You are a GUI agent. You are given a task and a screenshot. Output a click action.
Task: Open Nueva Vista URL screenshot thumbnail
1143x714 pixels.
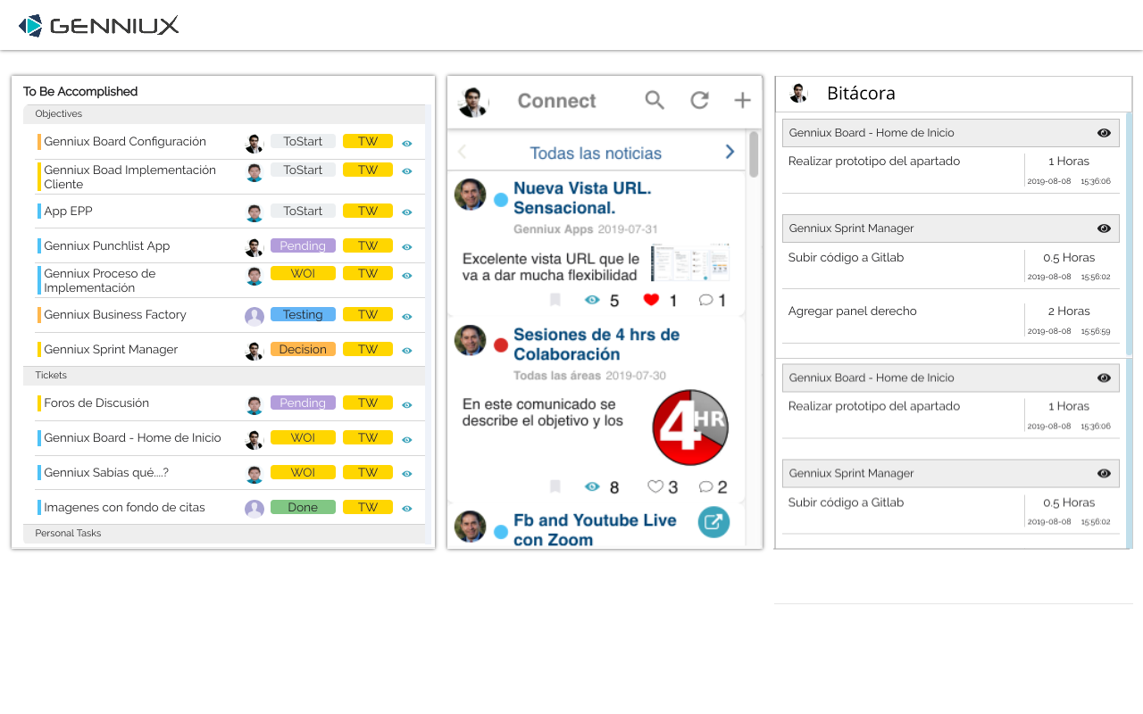coord(689,262)
